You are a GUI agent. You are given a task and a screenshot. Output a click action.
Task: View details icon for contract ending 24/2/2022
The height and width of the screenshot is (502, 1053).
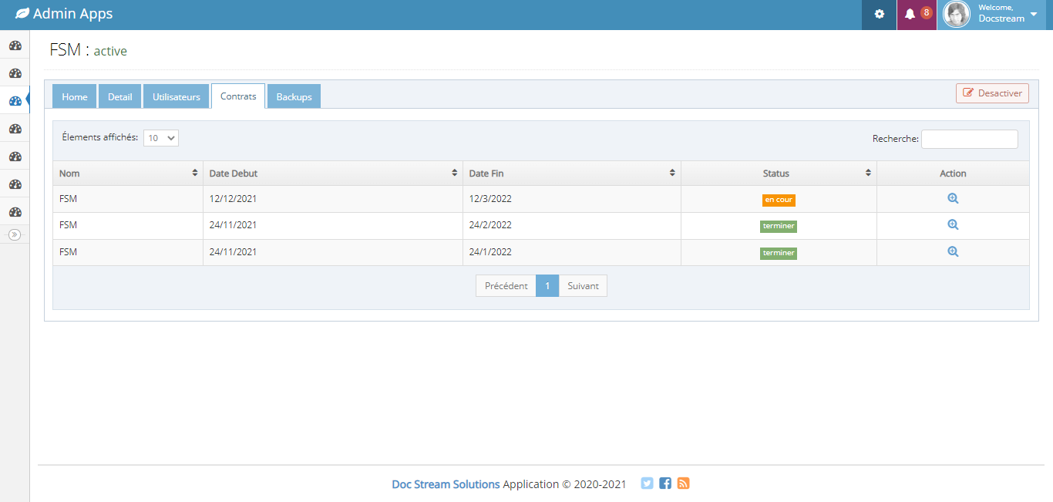[x=953, y=225]
